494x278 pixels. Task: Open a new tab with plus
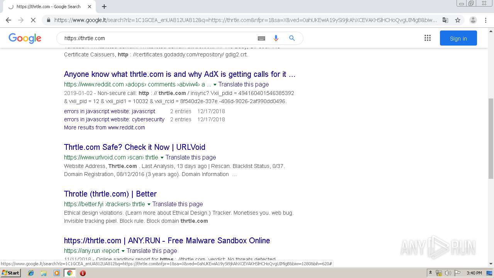pos(104,7)
